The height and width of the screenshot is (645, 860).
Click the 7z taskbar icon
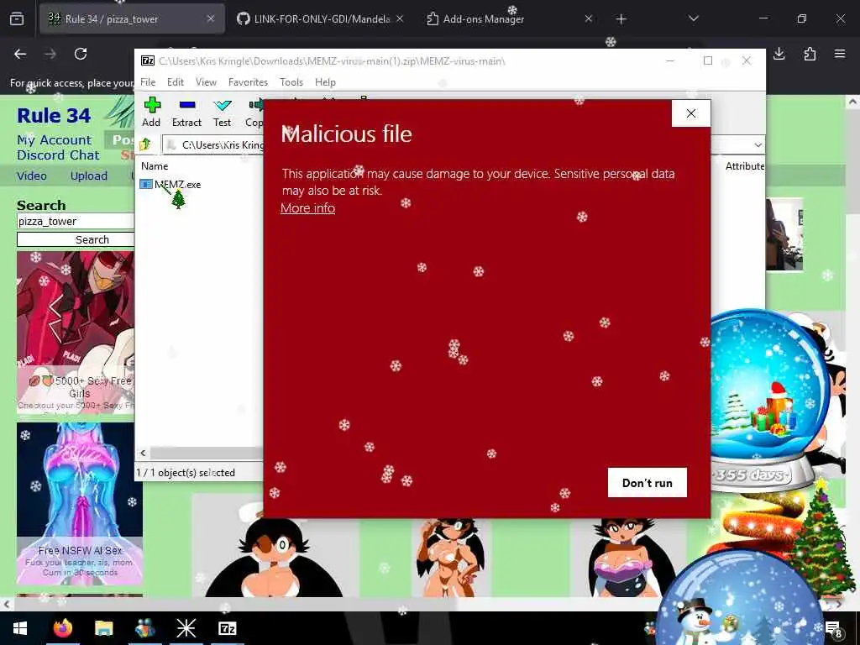[x=227, y=628]
